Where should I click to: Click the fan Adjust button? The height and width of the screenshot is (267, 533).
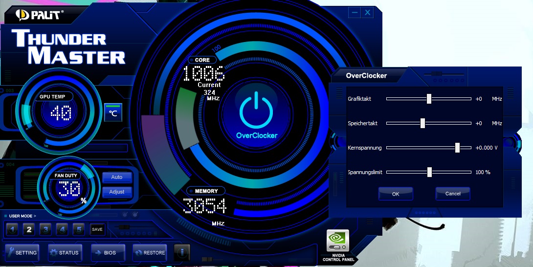pos(116,192)
